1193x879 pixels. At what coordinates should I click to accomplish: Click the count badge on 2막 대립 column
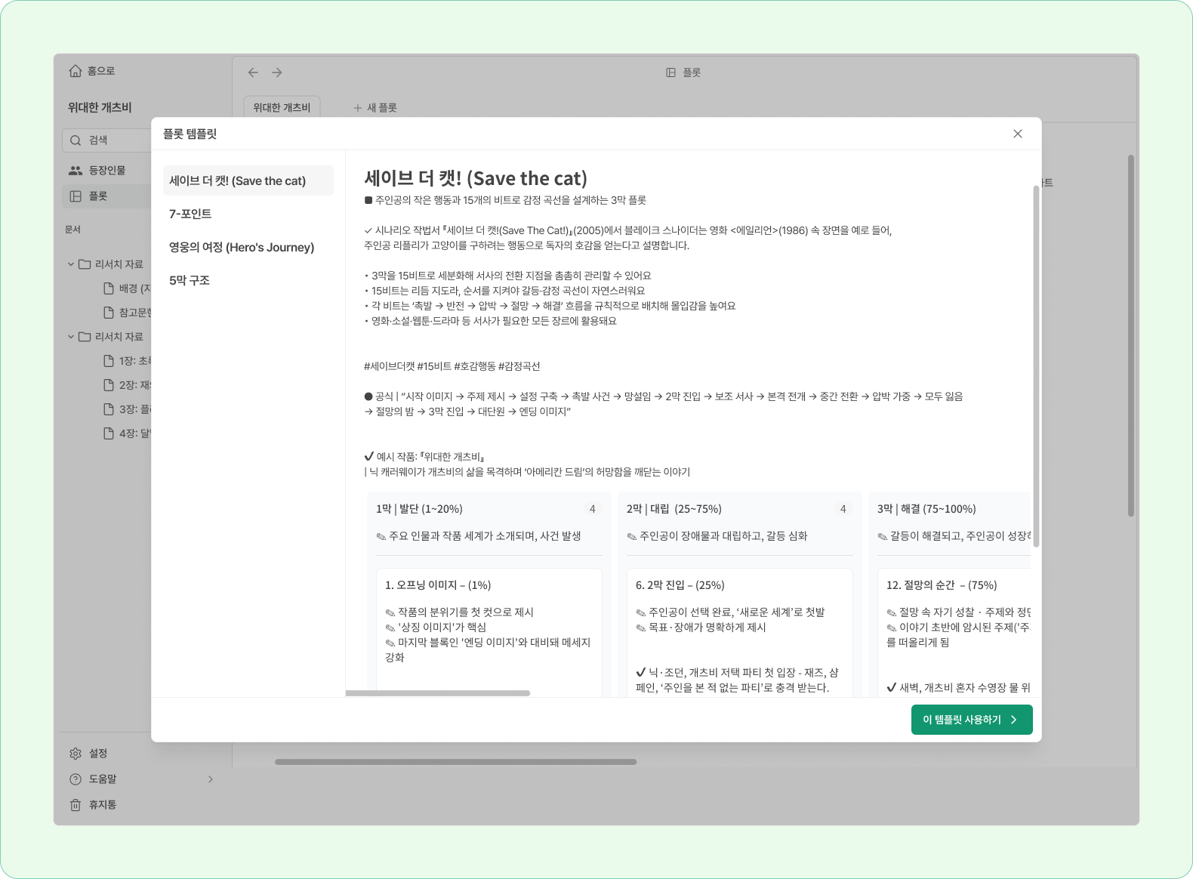[x=843, y=509]
